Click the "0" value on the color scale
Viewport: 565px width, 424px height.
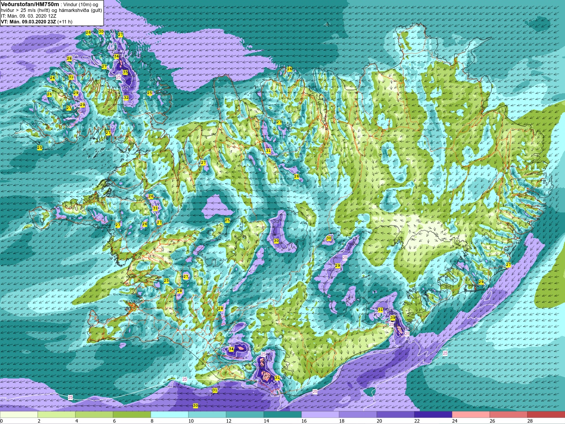tap(1, 421)
